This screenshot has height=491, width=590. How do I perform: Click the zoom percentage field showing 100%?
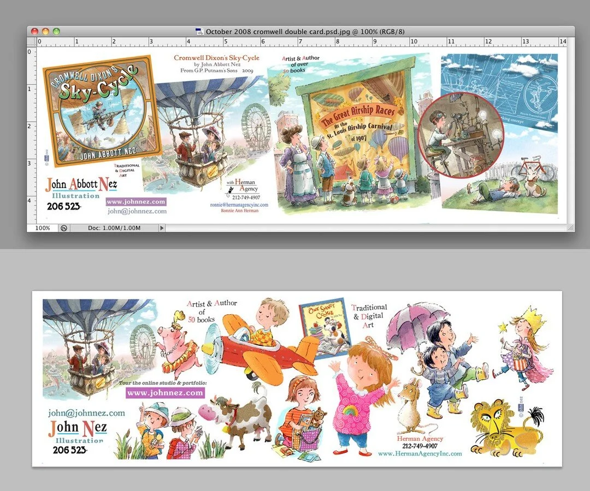[x=44, y=229]
